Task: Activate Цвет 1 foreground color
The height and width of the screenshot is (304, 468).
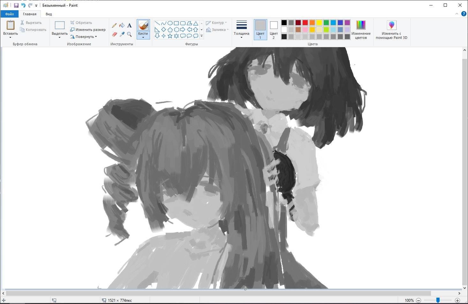Action: (260, 30)
